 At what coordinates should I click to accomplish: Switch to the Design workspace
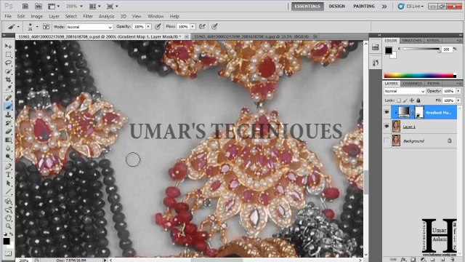tap(337, 7)
